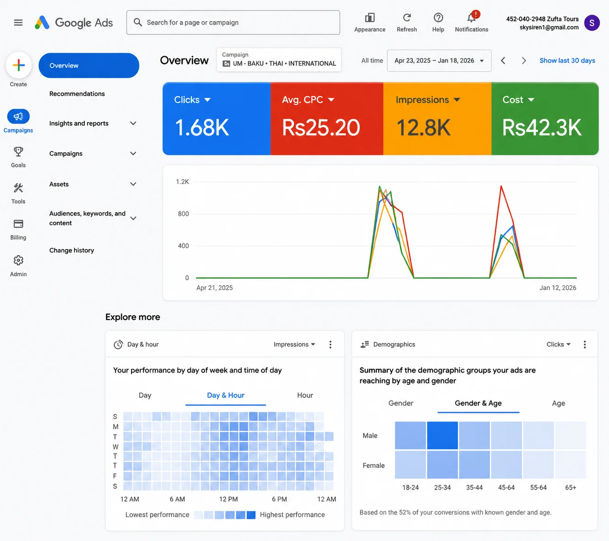Select the Gender & Age tab

coord(478,403)
